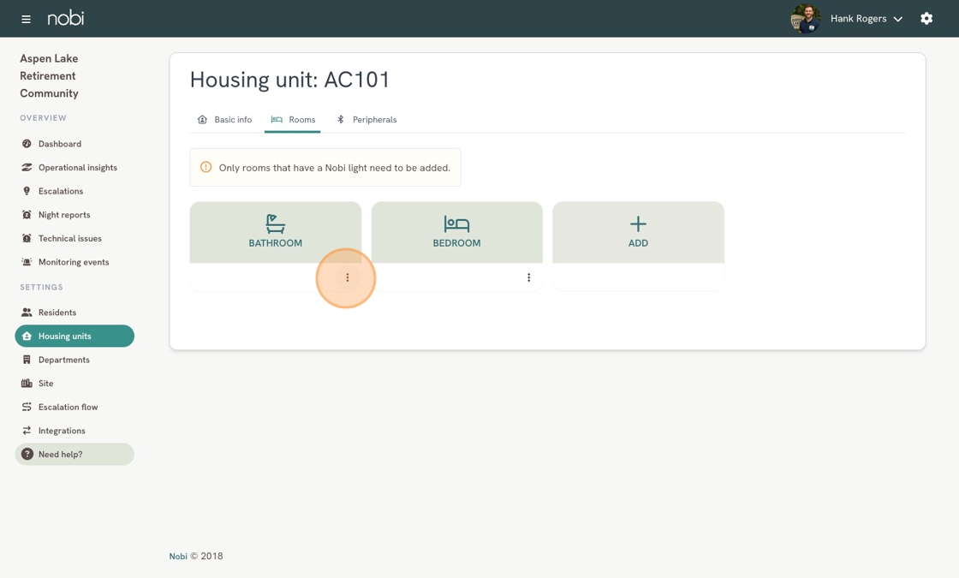Open settings gear icon in header

pos(926,18)
